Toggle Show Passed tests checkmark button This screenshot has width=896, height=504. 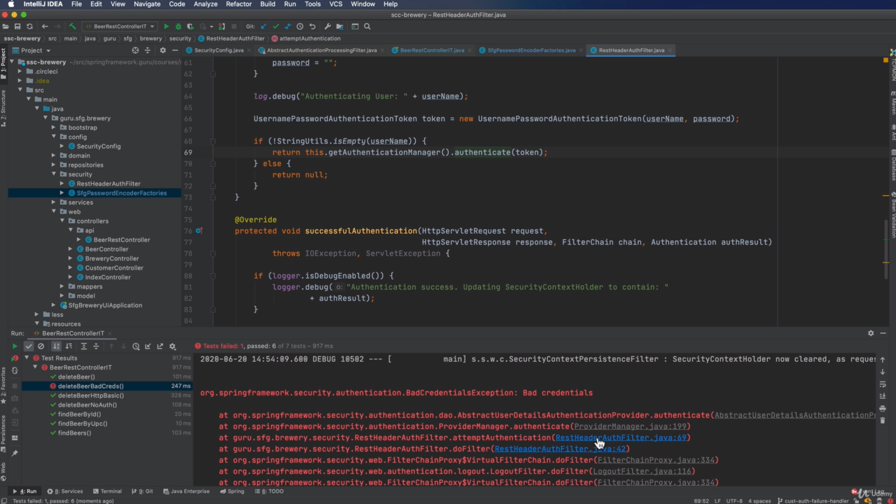29,346
